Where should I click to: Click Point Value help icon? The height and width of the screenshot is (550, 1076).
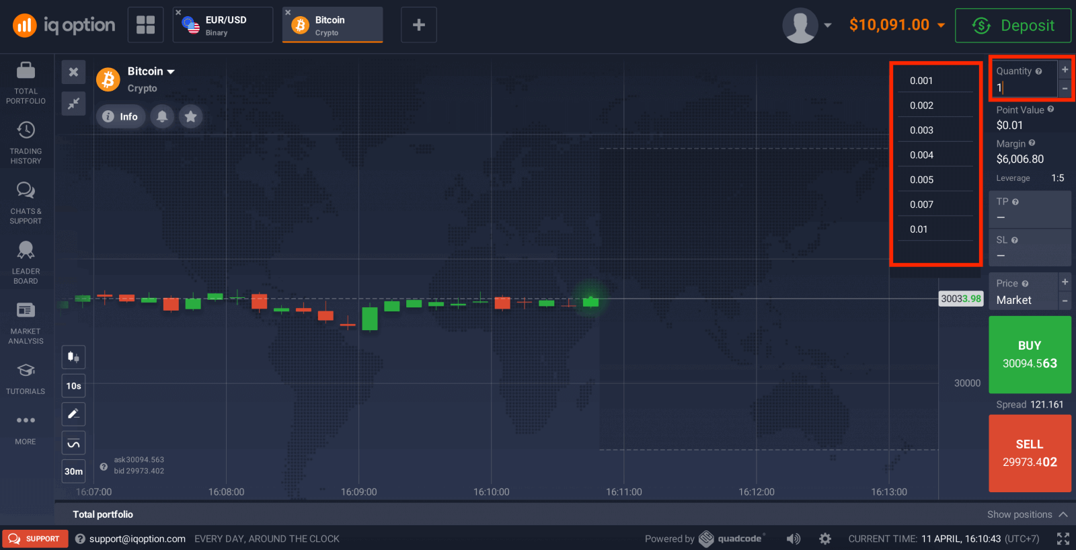tap(1050, 109)
